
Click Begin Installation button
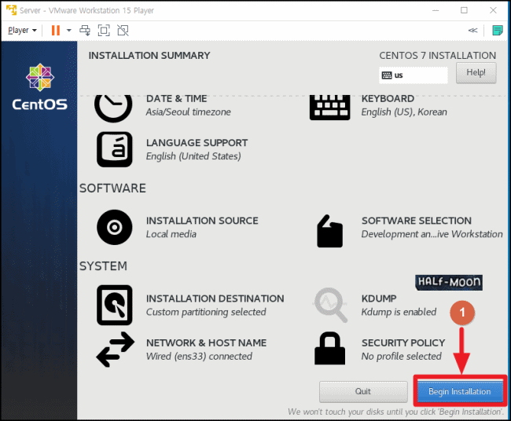pyautogui.click(x=460, y=391)
